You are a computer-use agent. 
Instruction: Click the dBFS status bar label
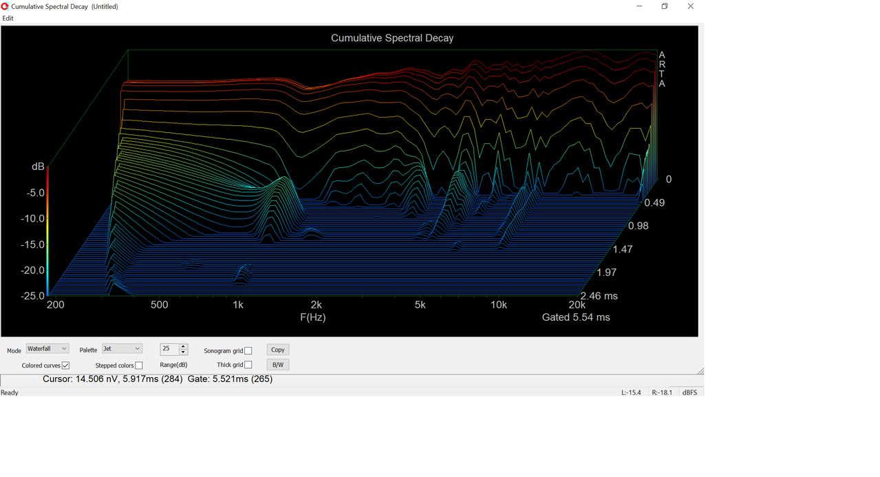pyautogui.click(x=689, y=392)
